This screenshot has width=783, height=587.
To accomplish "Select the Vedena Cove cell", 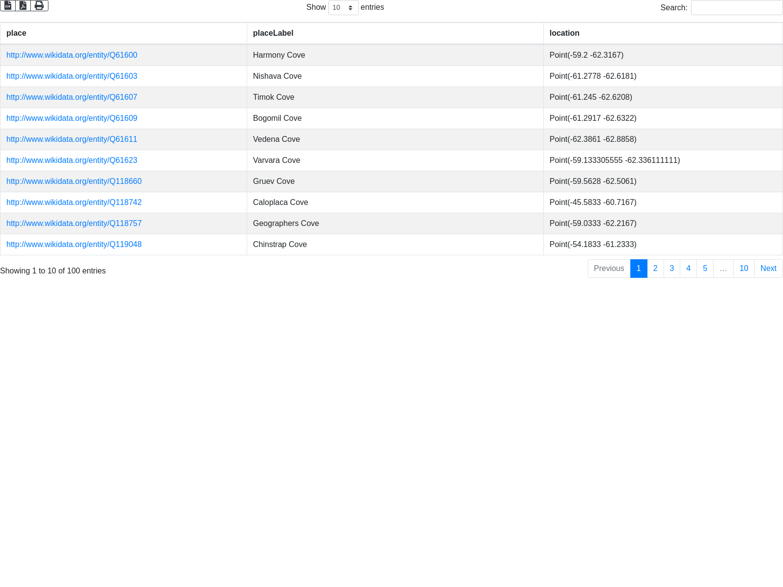I will click(395, 139).
